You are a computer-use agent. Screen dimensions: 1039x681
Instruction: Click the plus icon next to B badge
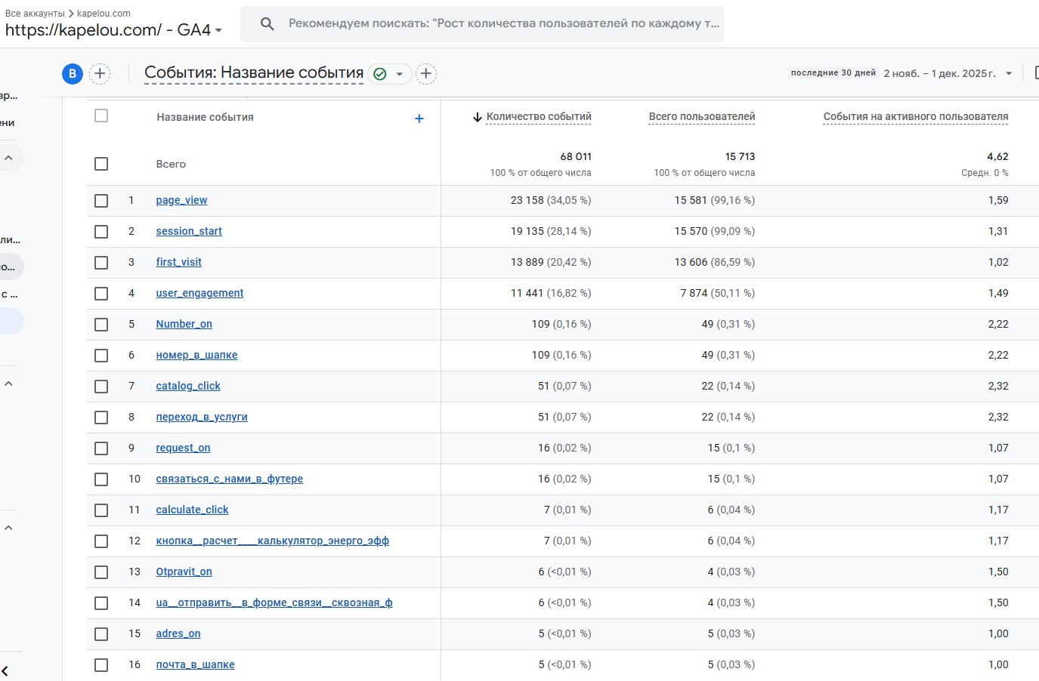[x=100, y=73]
